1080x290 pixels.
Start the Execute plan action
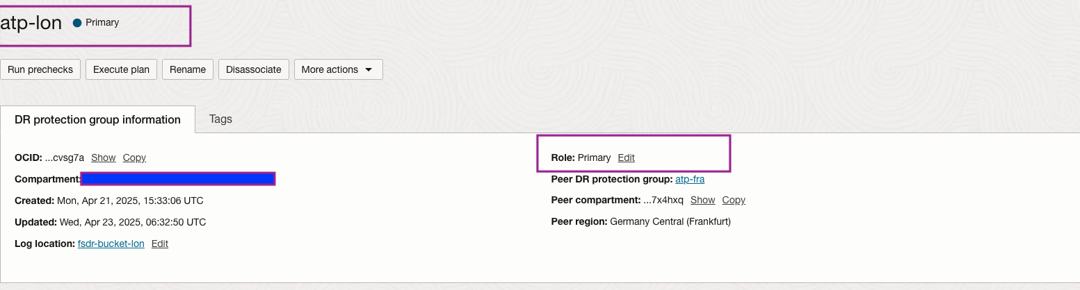pyautogui.click(x=121, y=69)
